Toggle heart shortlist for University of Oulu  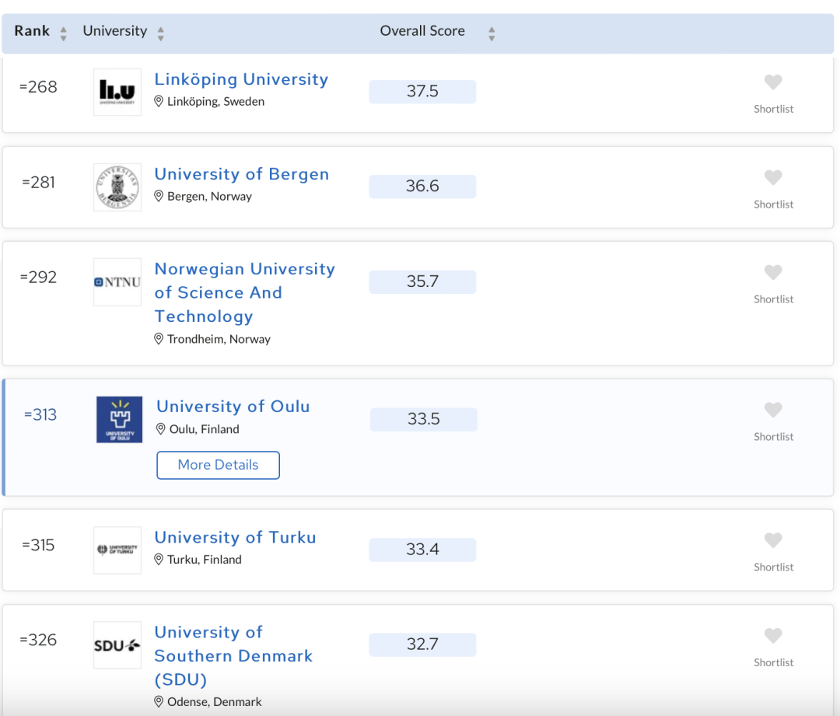coord(772,410)
